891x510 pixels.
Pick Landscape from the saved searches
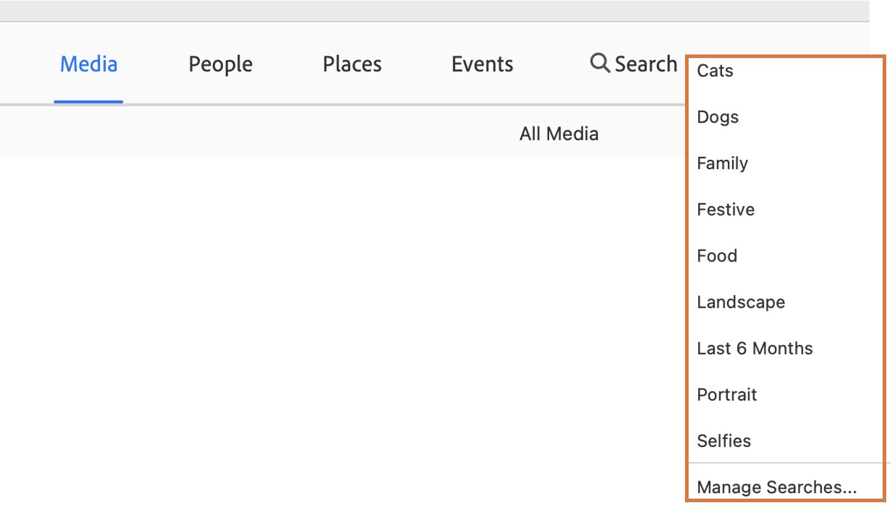click(x=741, y=302)
